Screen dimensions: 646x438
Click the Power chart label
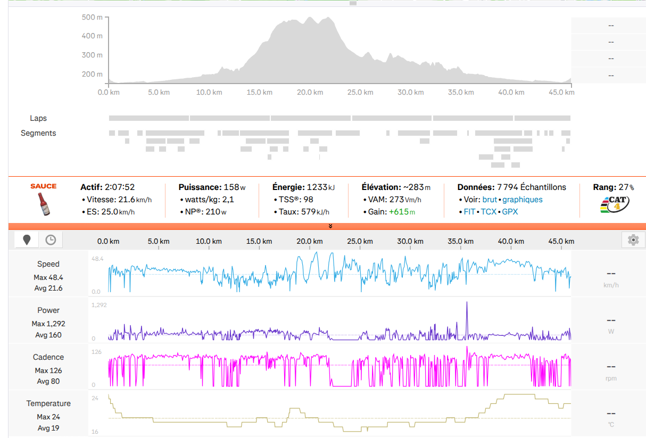[48, 310]
